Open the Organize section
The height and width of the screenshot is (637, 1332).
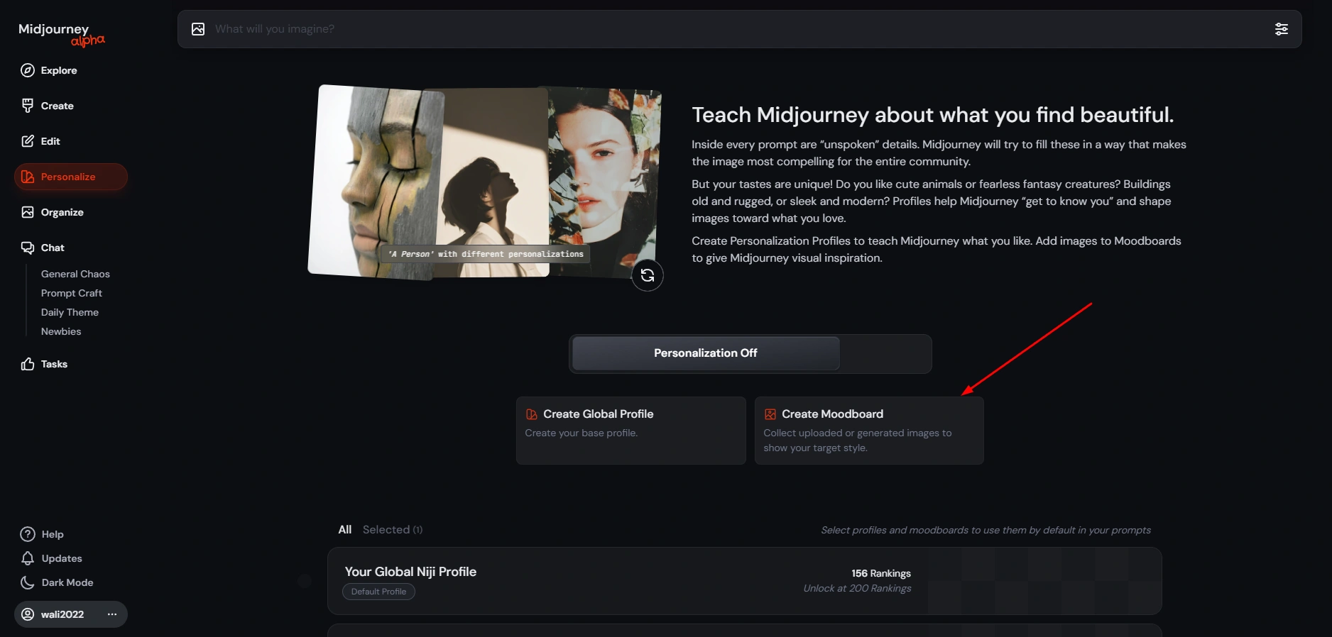click(53, 212)
